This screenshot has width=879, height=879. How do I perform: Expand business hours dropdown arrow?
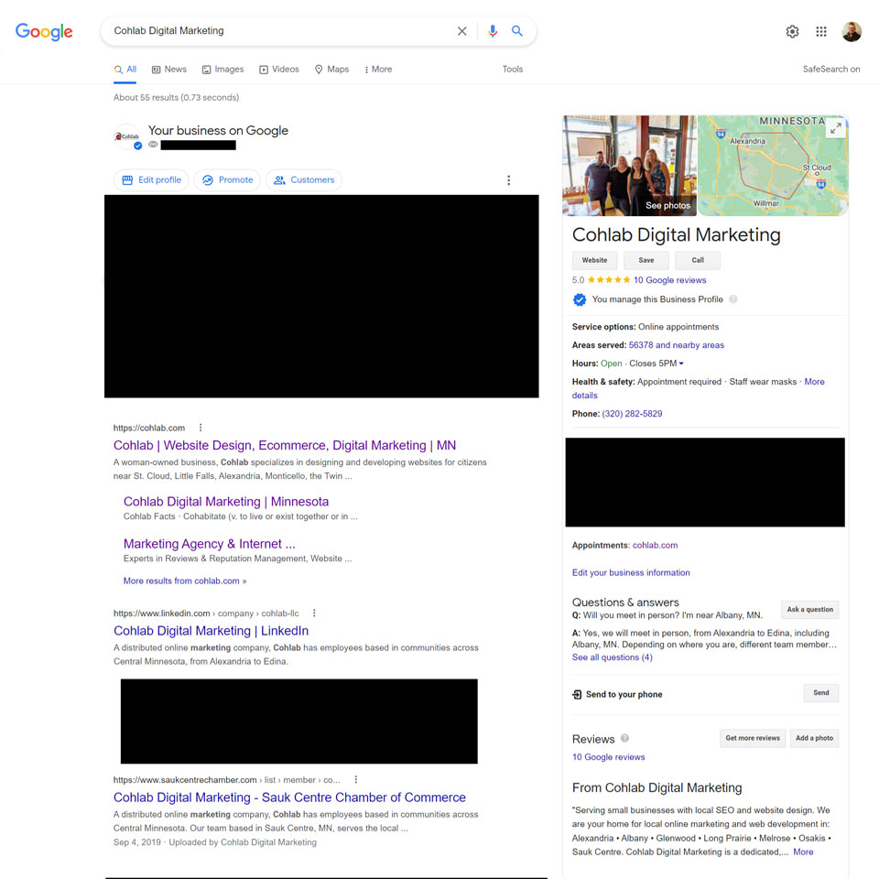[681, 364]
